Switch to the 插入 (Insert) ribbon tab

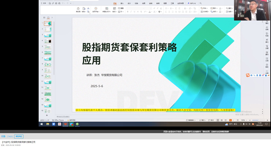(122, 3)
